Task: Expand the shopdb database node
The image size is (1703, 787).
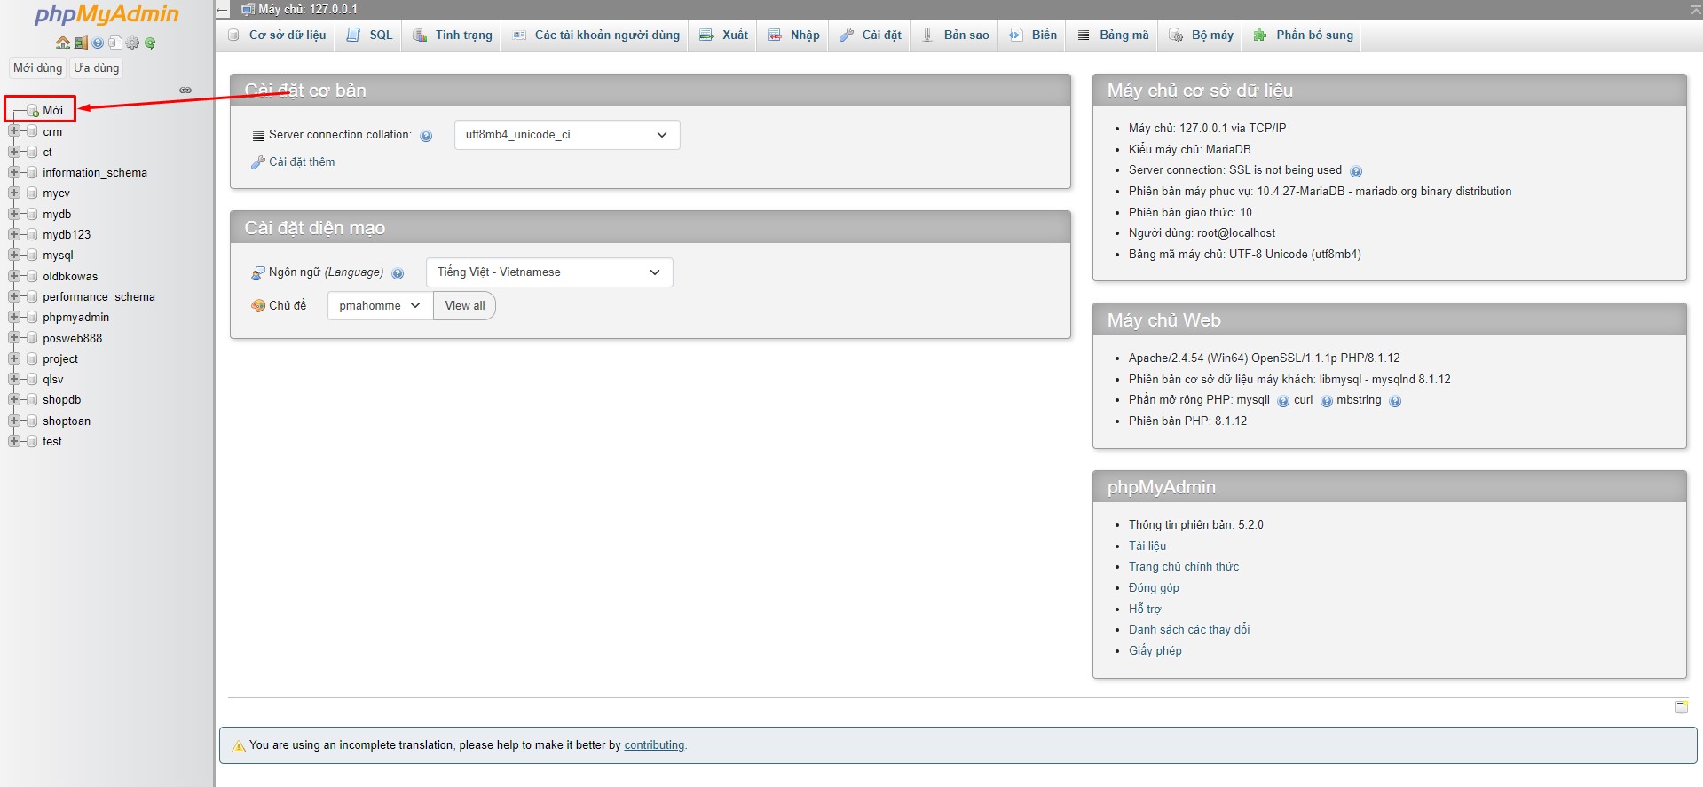Action: [x=14, y=400]
